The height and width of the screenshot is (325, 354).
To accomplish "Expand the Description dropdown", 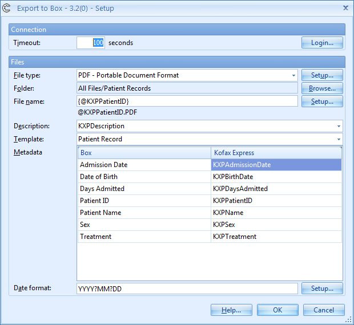I will 339,126.
